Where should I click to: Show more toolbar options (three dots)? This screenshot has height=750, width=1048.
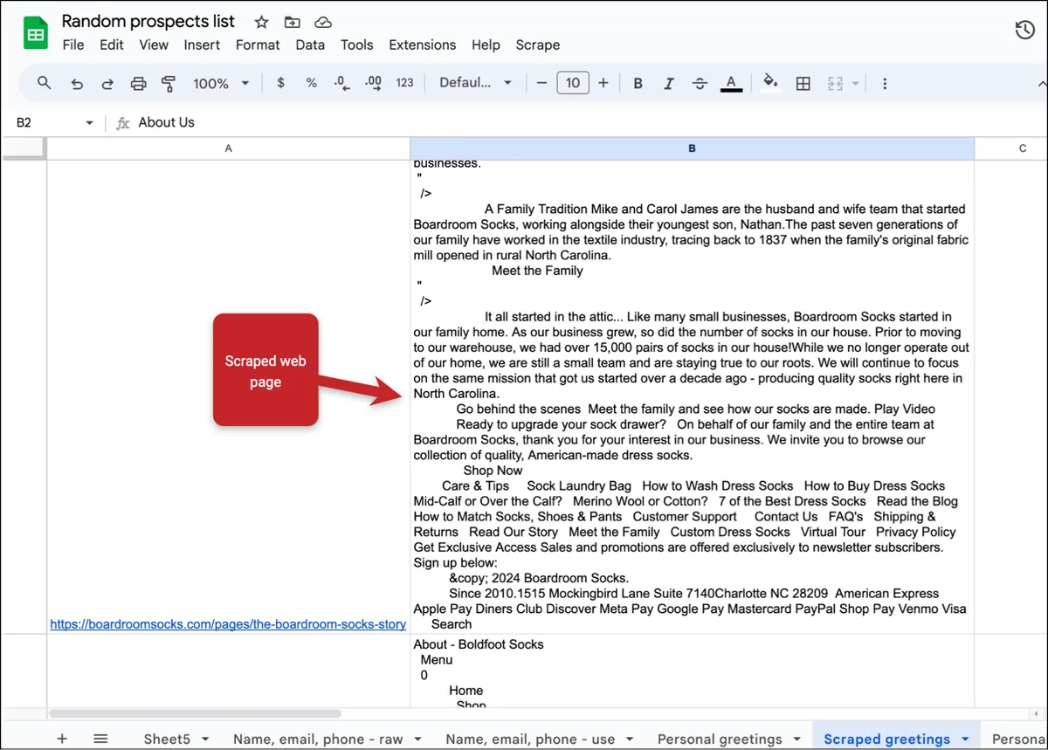tap(885, 84)
